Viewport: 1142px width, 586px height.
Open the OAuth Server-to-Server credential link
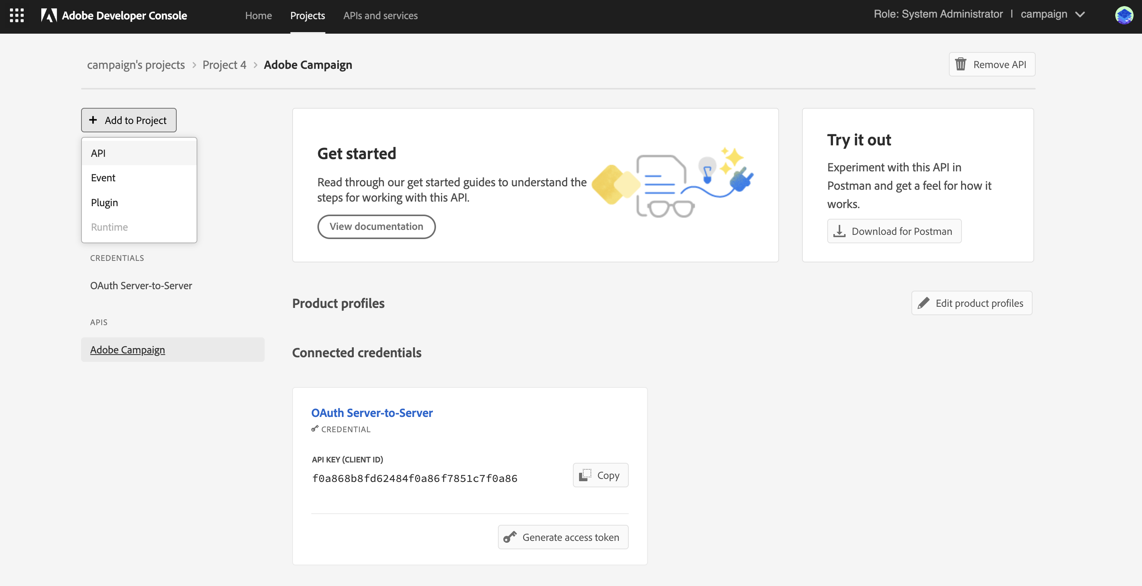(x=371, y=413)
